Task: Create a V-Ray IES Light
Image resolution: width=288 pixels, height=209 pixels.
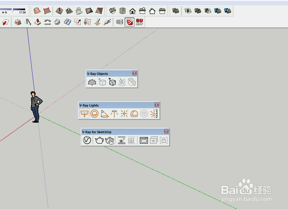Action: click(114, 114)
